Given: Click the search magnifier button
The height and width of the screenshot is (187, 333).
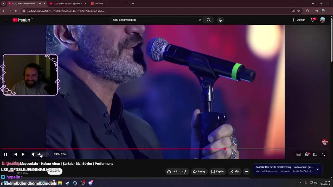Looking at the screenshot, I should [209, 20].
